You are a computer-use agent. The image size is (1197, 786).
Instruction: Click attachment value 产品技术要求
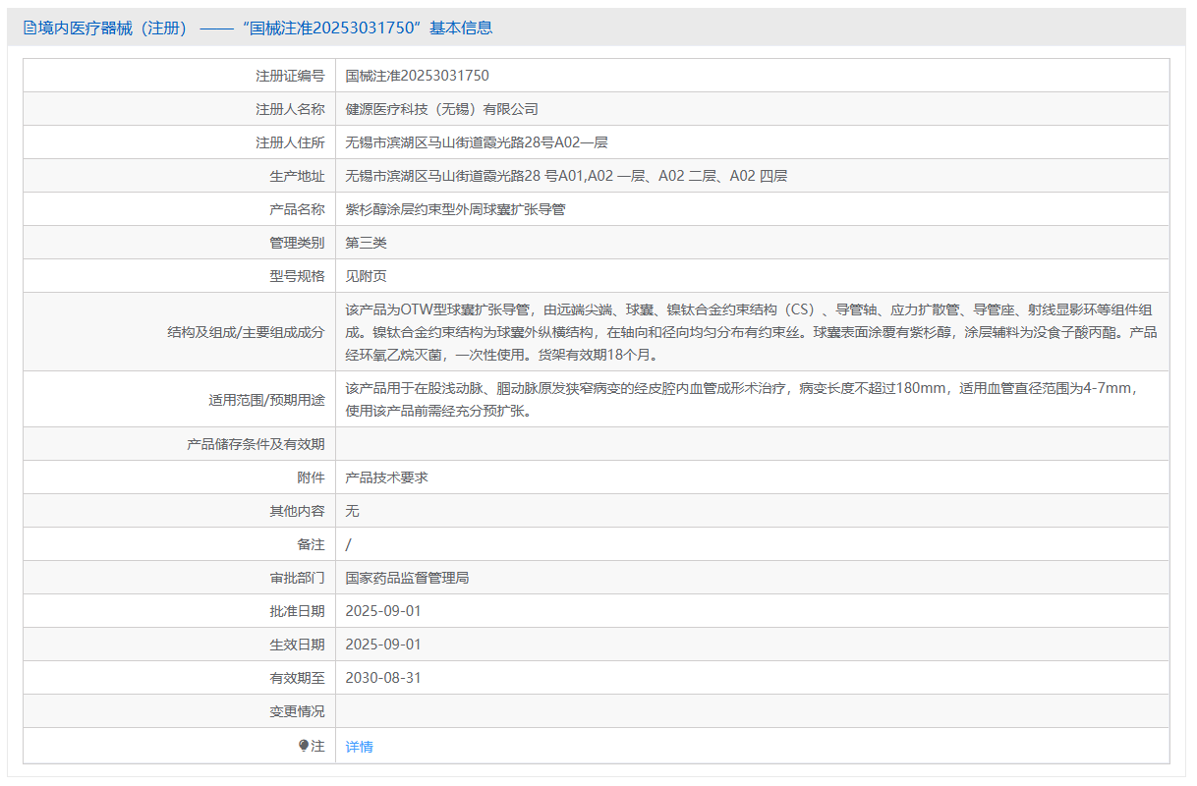point(387,477)
